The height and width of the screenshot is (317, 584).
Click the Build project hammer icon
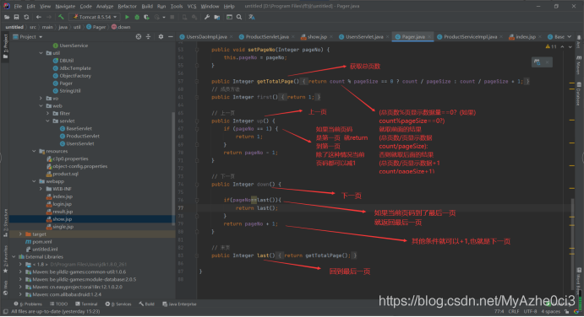(x=61, y=17)
